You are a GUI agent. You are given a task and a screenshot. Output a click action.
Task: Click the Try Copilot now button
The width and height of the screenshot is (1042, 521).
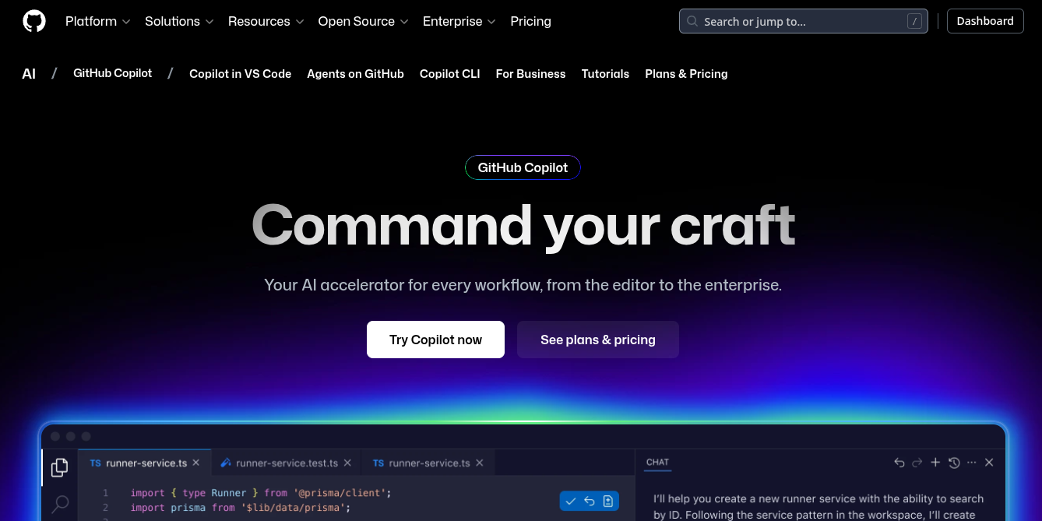point(435,340)
